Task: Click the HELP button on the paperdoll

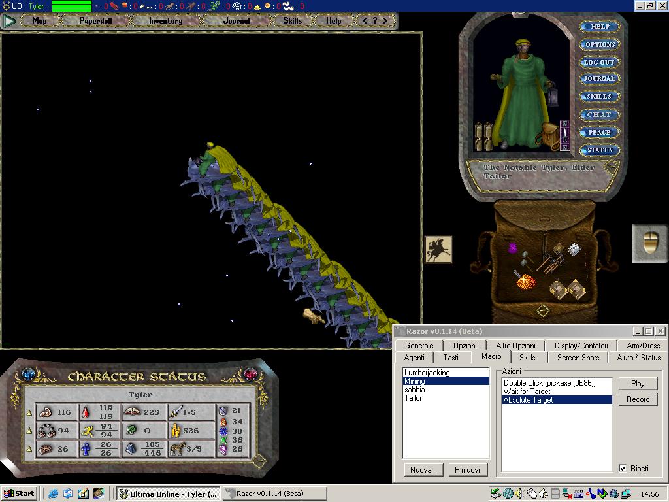Action: [600, 26]
